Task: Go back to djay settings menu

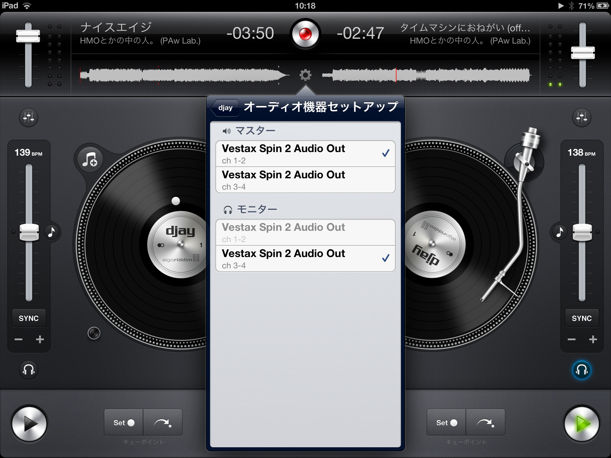Action: coord(224,108)
